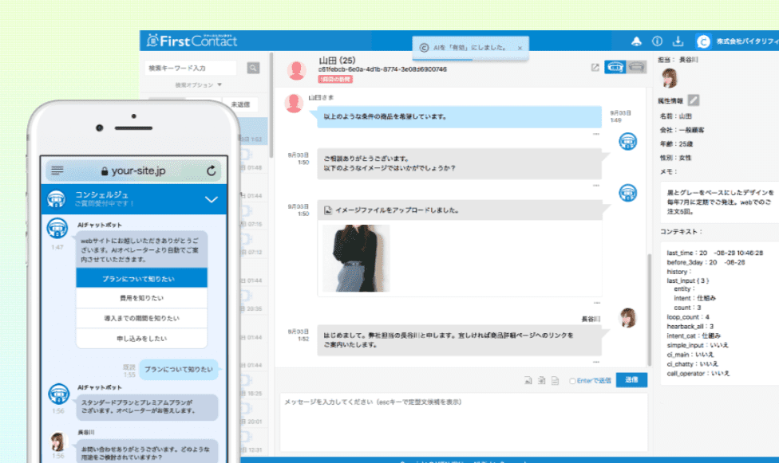Open options dots under 長谷川's message
The width and height of the screenshot is (779, 463).
[x=595, y=362]
